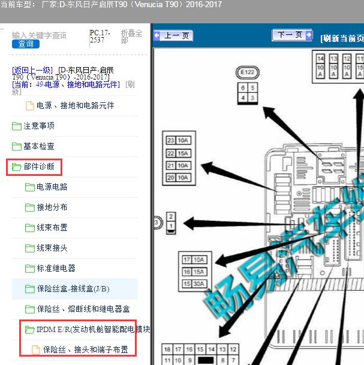Click the right arrow icon on 下一页

click(x=309, y=35)
